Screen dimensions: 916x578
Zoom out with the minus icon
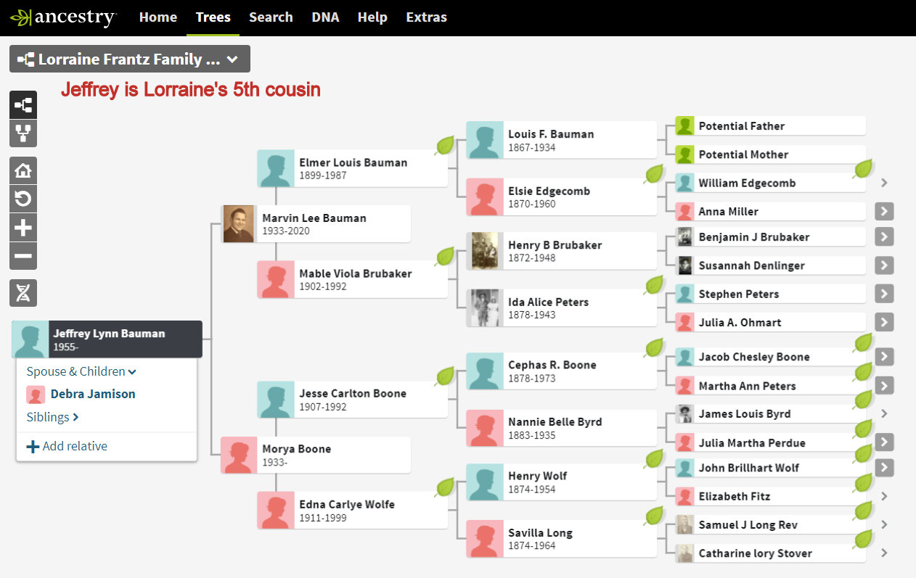[23, 256]
